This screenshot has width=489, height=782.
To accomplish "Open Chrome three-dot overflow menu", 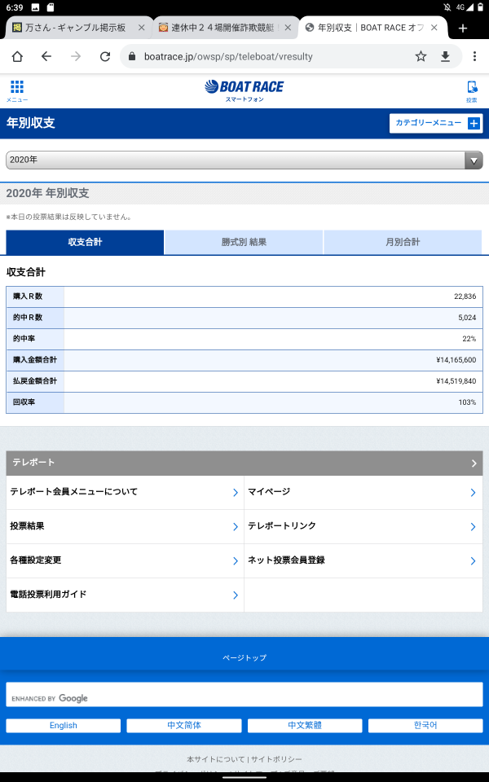I will [474, 56].
